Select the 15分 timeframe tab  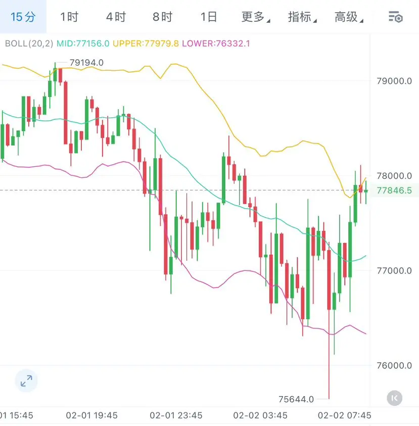pos(23,17)
